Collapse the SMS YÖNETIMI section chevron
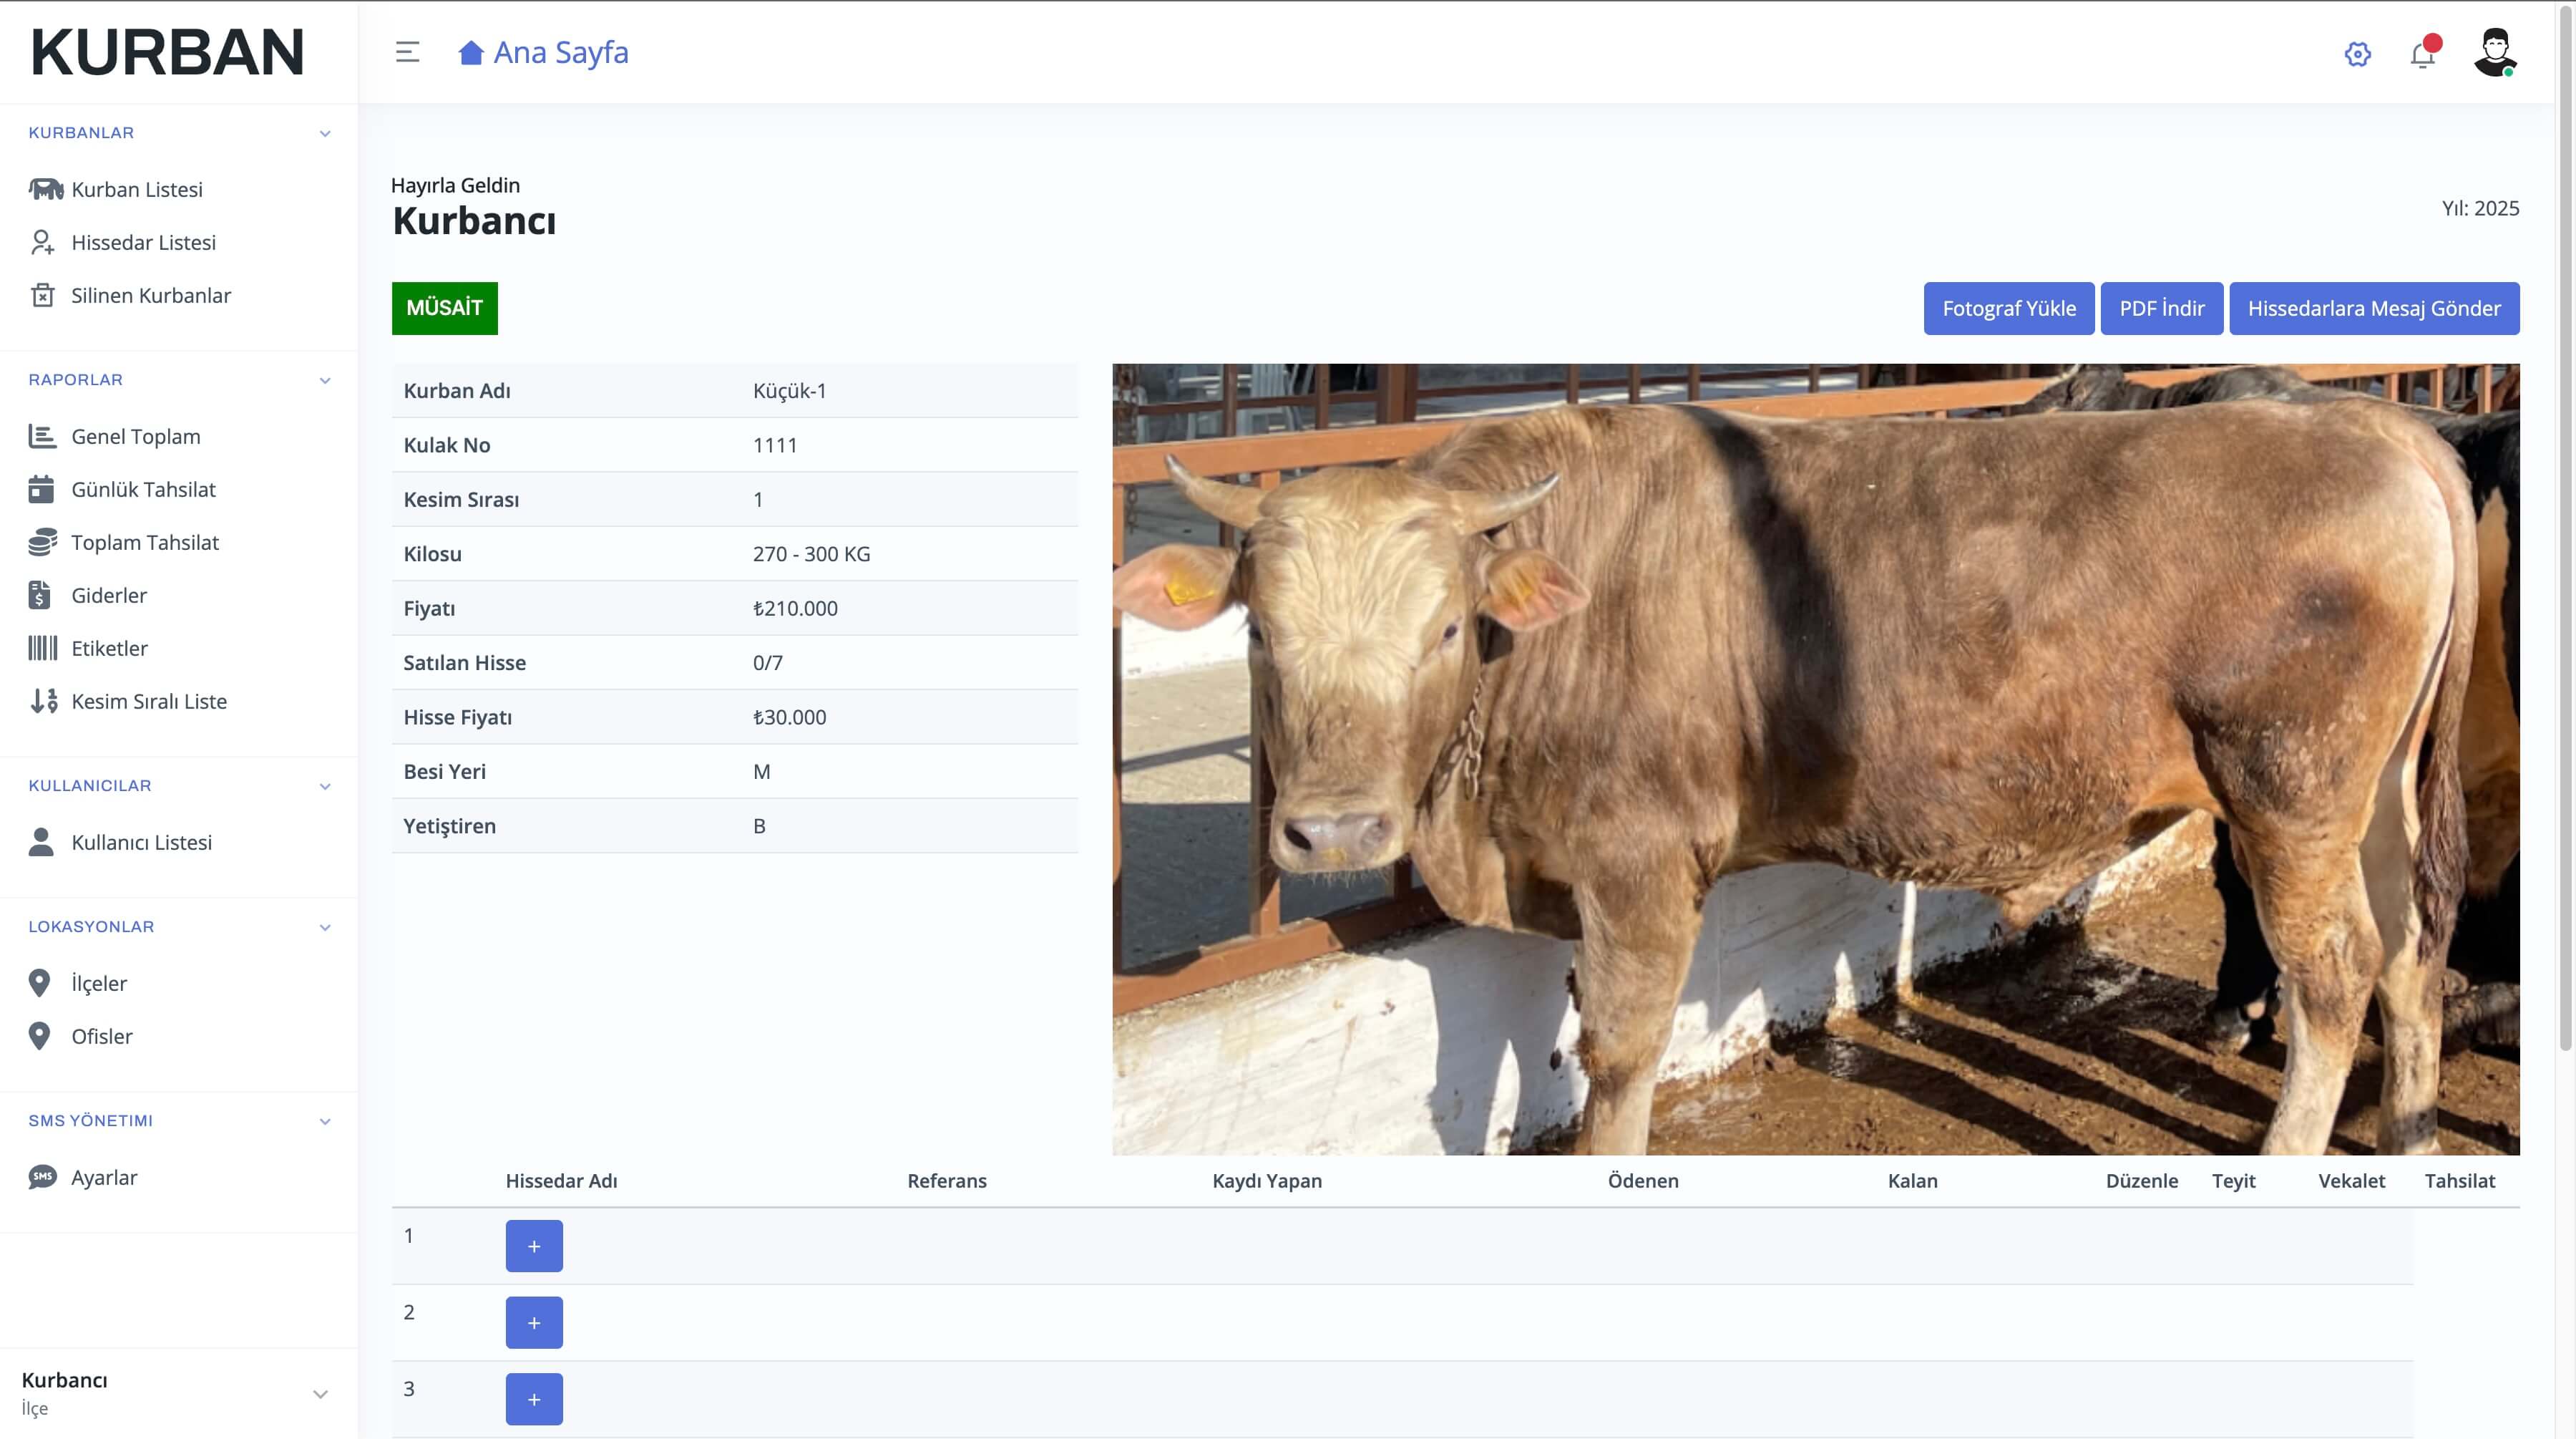Viewport: 2576px width, 1439px height. pos(325,1122)
